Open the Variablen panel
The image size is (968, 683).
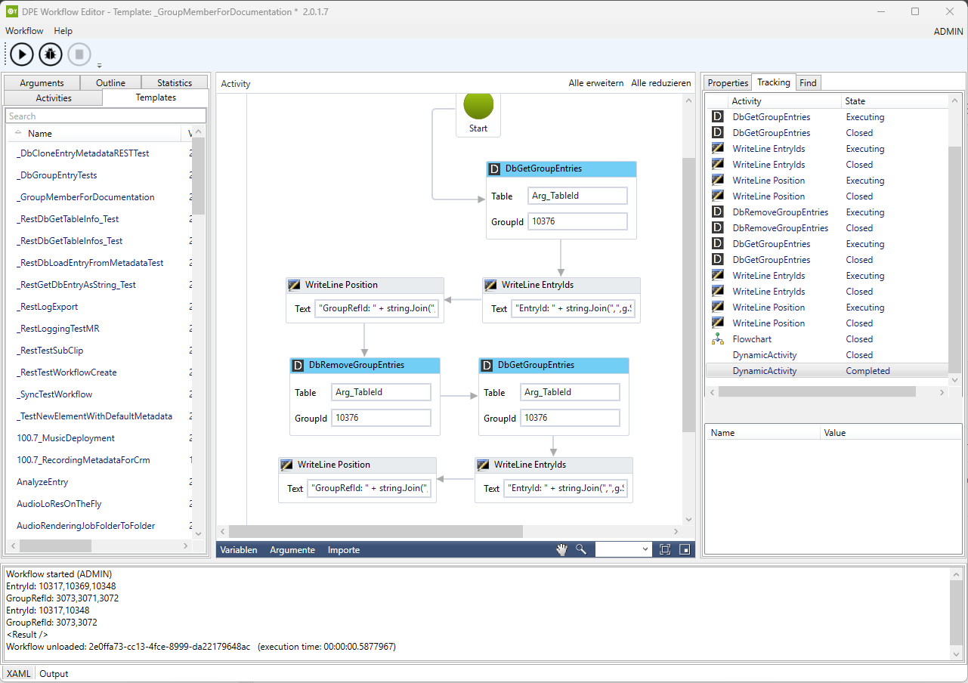point(239,550)
